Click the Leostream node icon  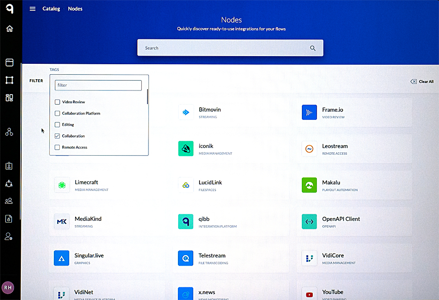(310, 148)
